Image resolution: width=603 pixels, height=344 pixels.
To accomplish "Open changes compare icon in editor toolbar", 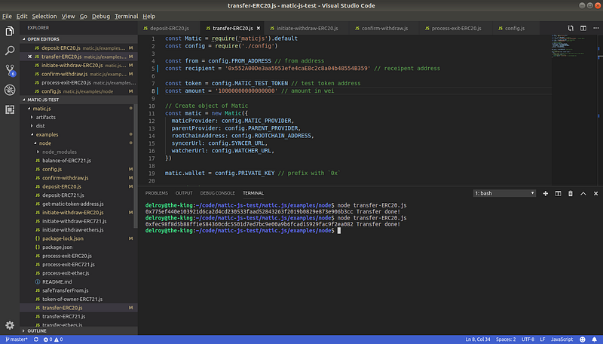I will (571, 28).
